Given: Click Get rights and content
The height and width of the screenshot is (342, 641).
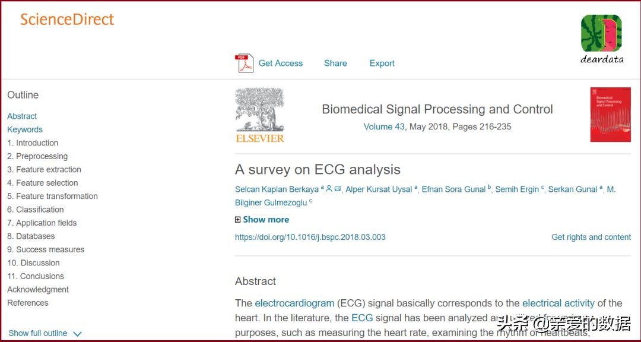Looking at the screenshot, I should (x=591, y=237).
